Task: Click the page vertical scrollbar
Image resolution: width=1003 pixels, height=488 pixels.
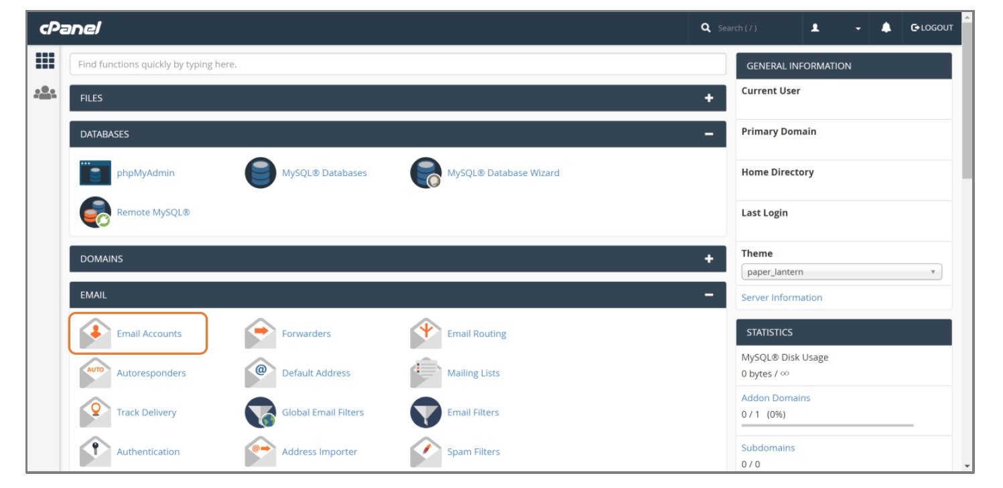Action: coord(967,100)
